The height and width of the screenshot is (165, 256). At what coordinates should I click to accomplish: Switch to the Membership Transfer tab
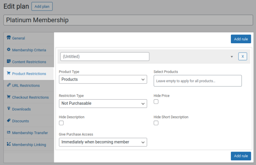pyautogui.click(x=29, y=133)
